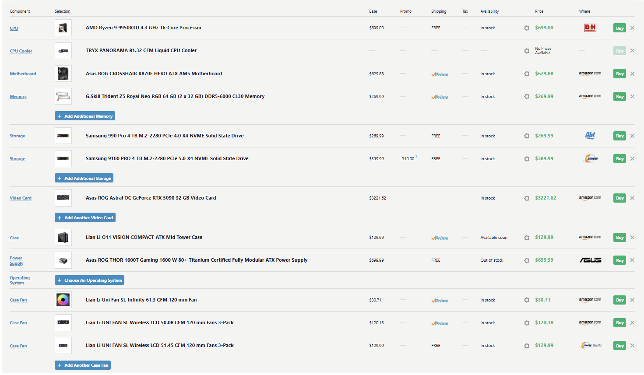
Task: Click Add Additional Memory button
Action: click(x=85, y=116)
